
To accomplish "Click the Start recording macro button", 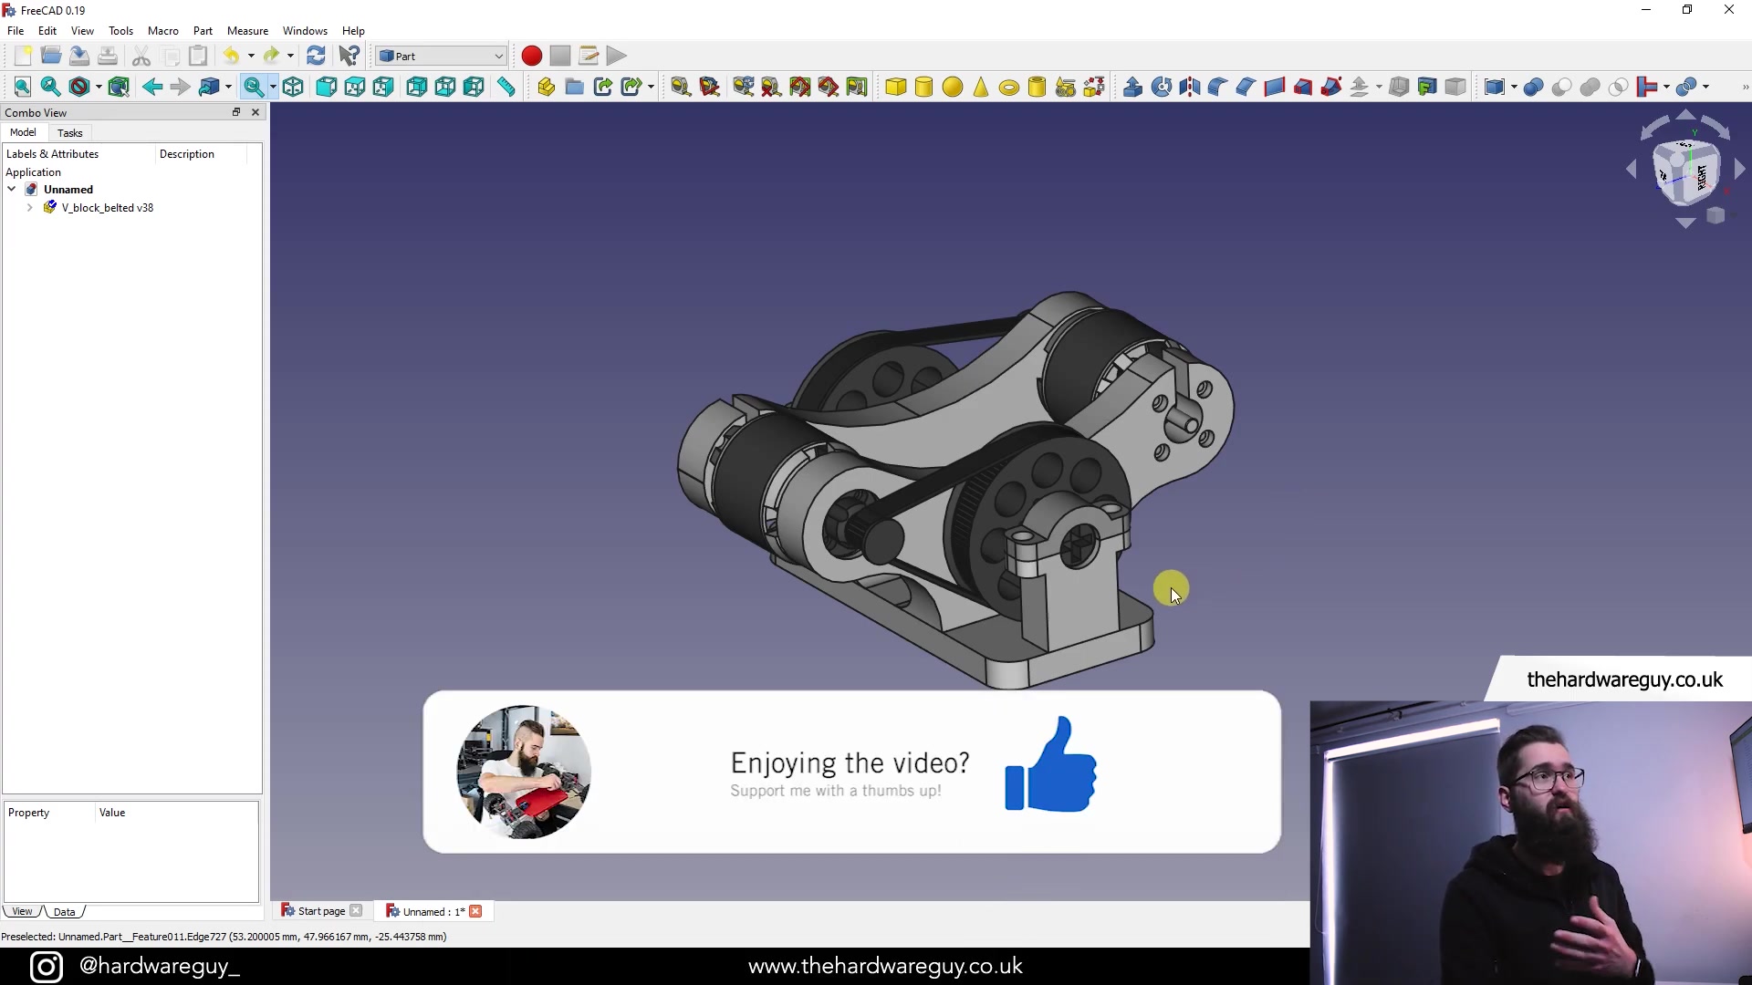I will [532, 56].
